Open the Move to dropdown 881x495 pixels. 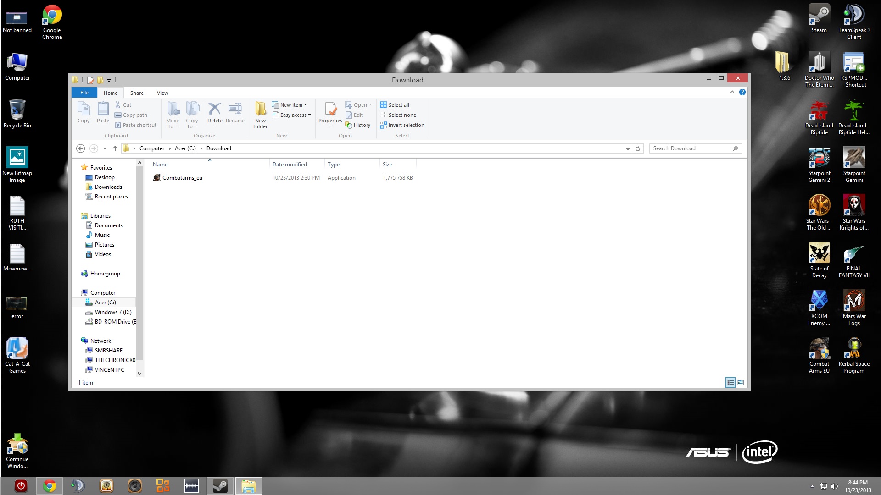point(173,115)
